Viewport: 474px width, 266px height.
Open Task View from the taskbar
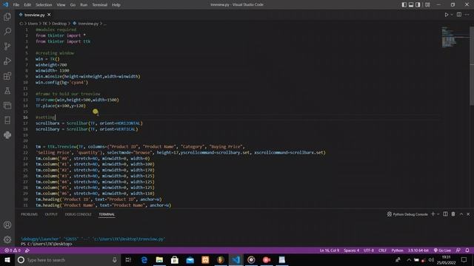[128, 259]
